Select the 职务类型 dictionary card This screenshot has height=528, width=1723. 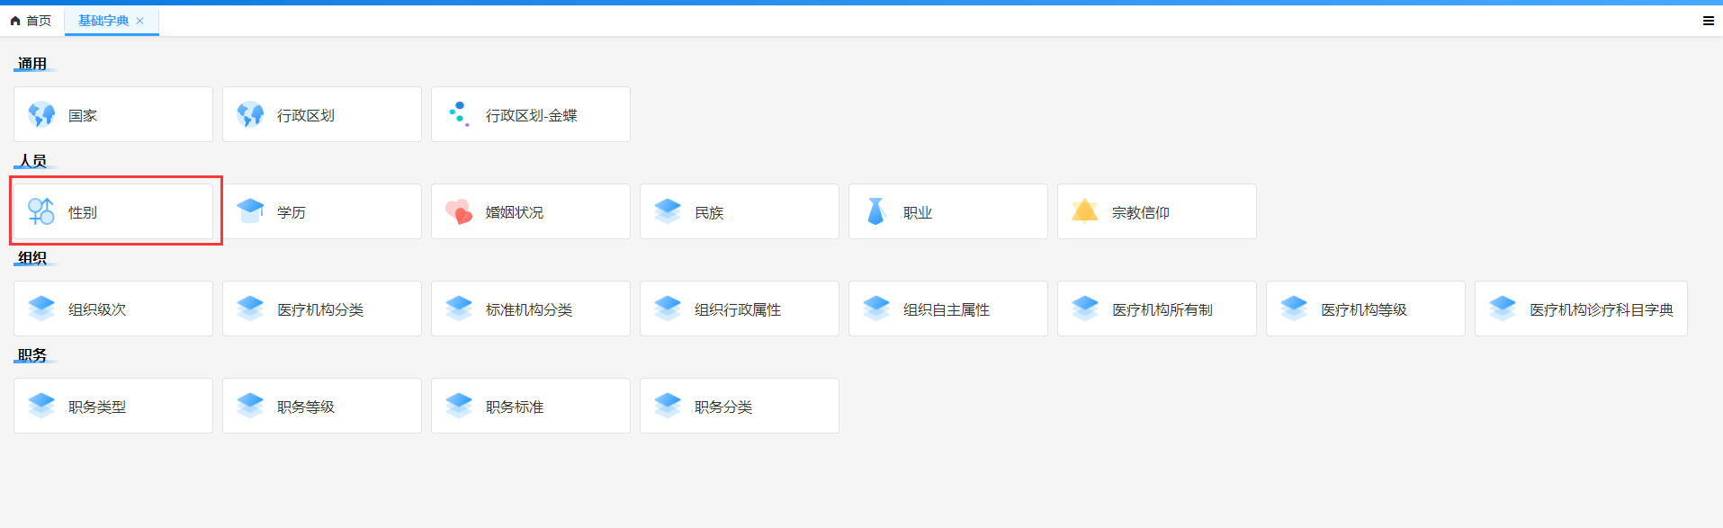pos(113,406)
